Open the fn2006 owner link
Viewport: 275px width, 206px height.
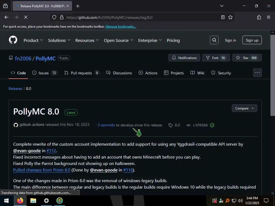(23, 58)
